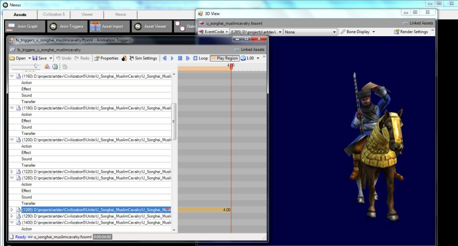The image size is (458, 246).
Task: Collapse the (1400) event node
Action: [12, 222]
